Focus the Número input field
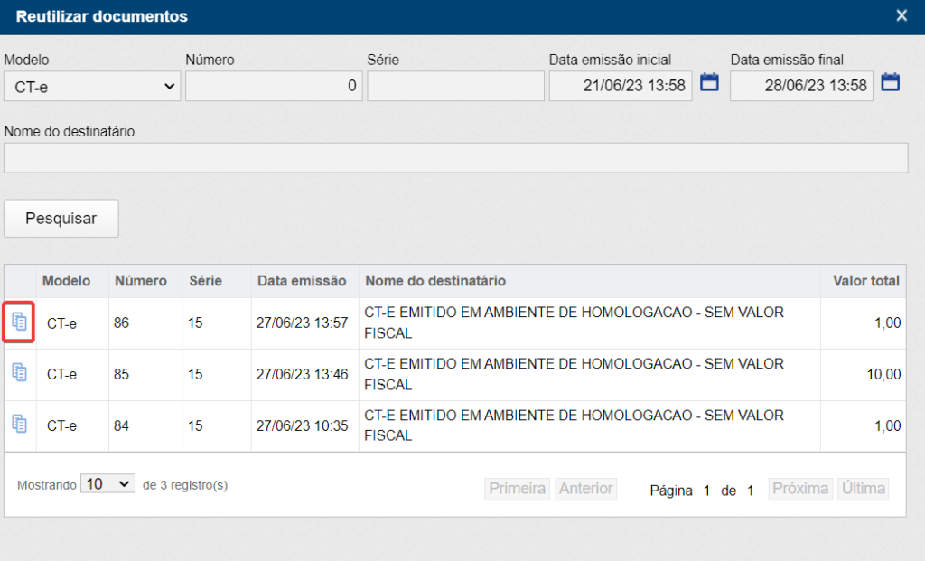This screenshot has height=561, width=925. [x=274, y=87]
